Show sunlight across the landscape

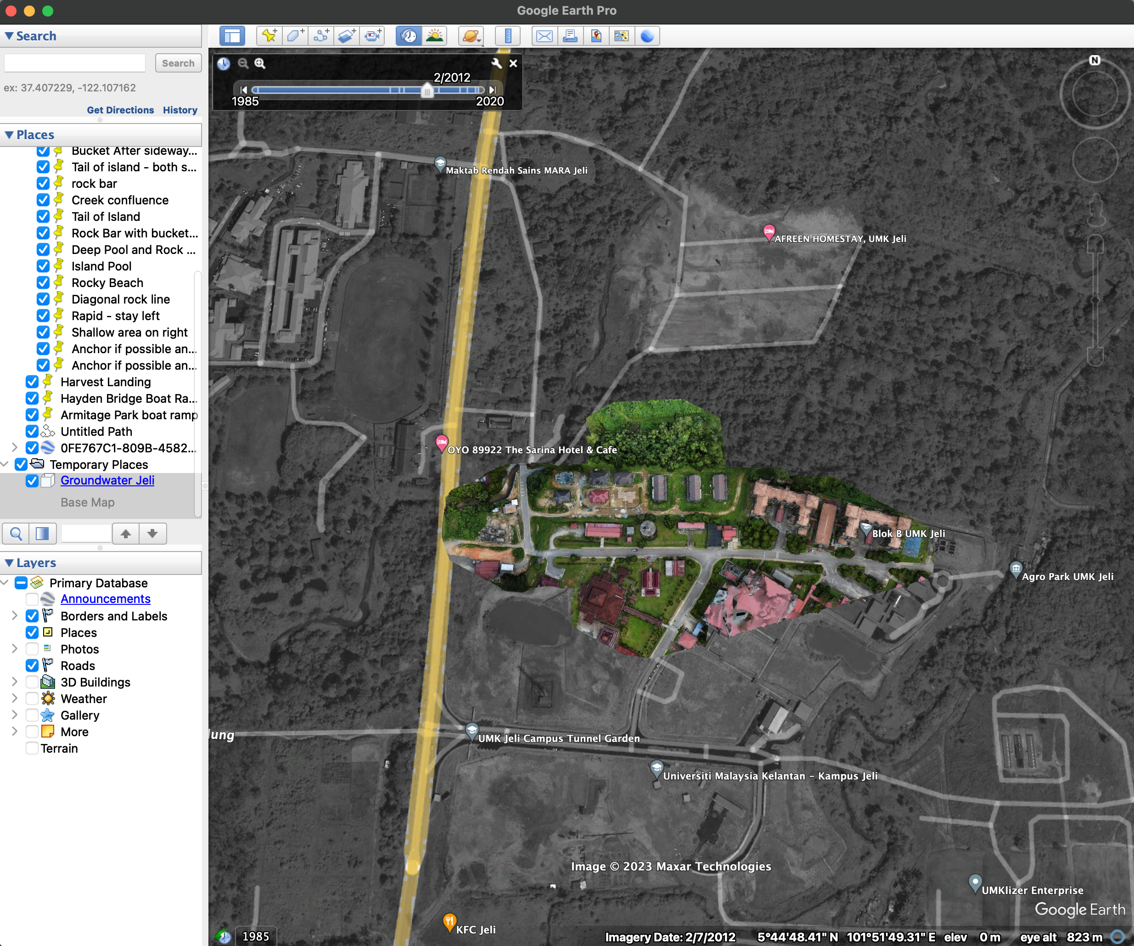click(x=435, y=36)
